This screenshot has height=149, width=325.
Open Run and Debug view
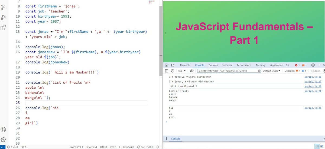(3, 17)
